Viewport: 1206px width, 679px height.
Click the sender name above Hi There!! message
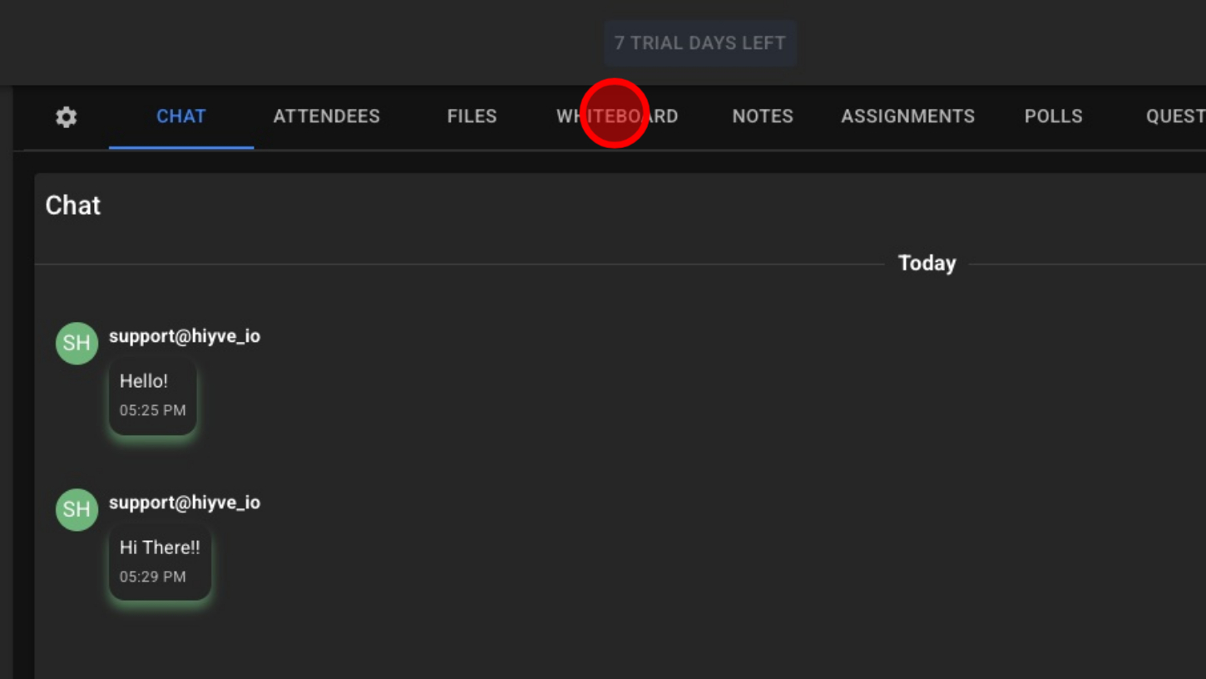pyautogui.click(x=185, y=503)
